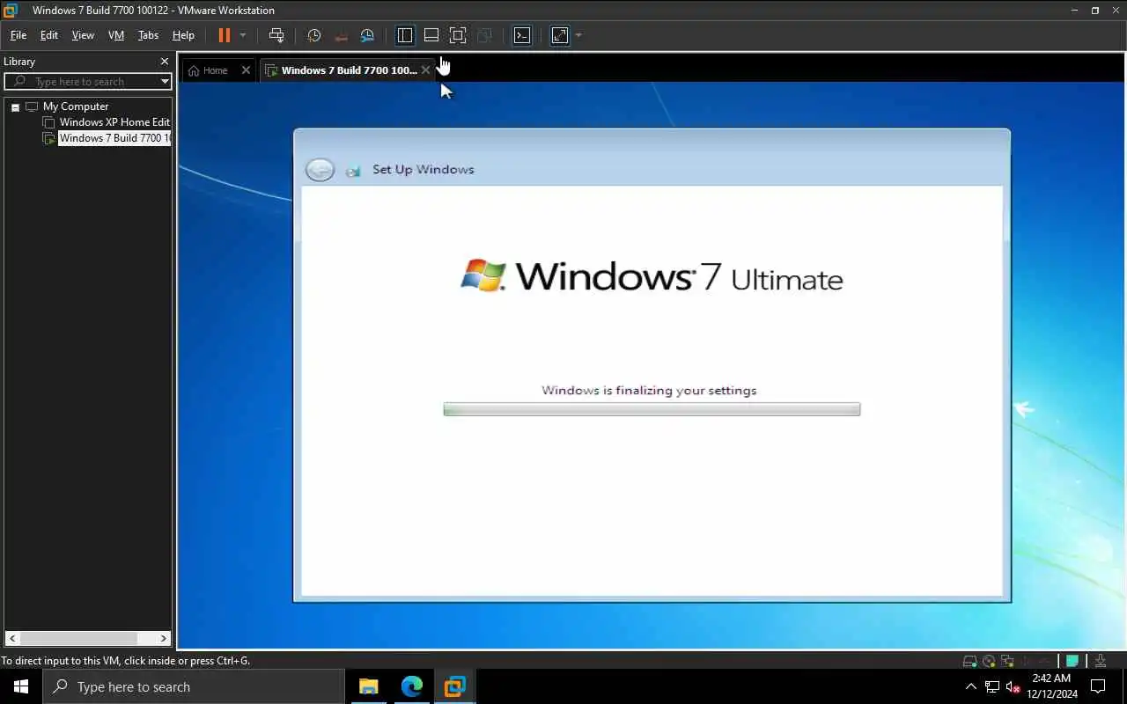Pause the VM with the orange suspend button
Screen dimensions: 1127x704
pyautogui.click(x=224, y=35)
